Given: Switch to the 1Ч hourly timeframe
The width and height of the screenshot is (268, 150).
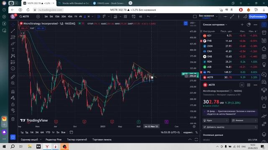Looking at the screenshot, I should pyautogui.click(x=76, y=17).
